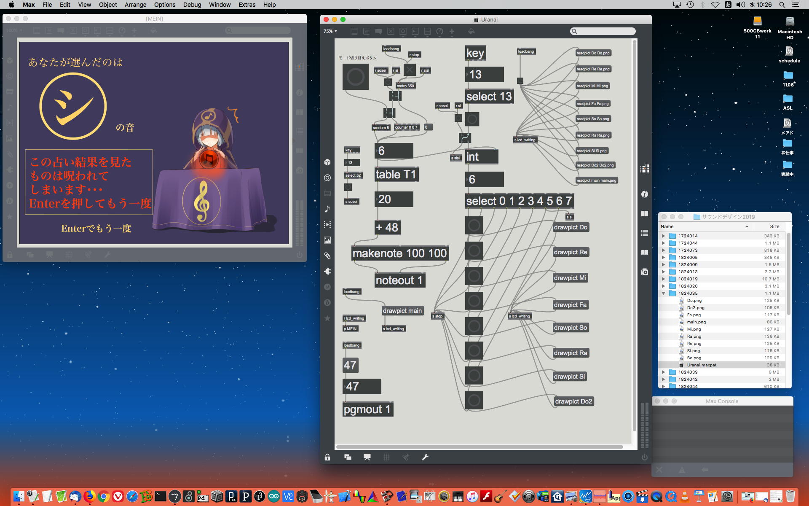
Task: Click the paperclip snippets icon in left sidebar
Action: pyautogui.click(x=327, y=256)
